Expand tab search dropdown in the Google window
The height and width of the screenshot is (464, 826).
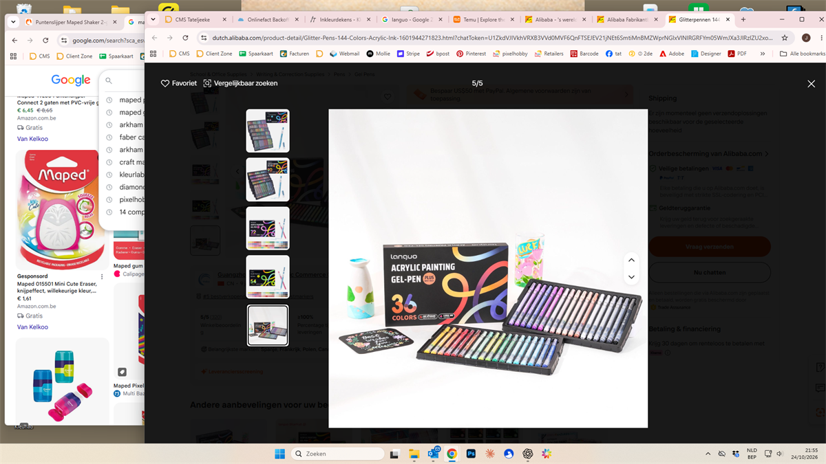pos(13,22)
